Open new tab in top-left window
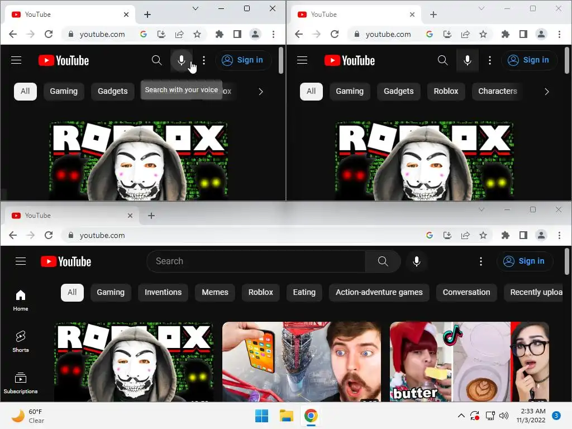Image resolution: width=572 pixels, height=429 pixels. 147,15
